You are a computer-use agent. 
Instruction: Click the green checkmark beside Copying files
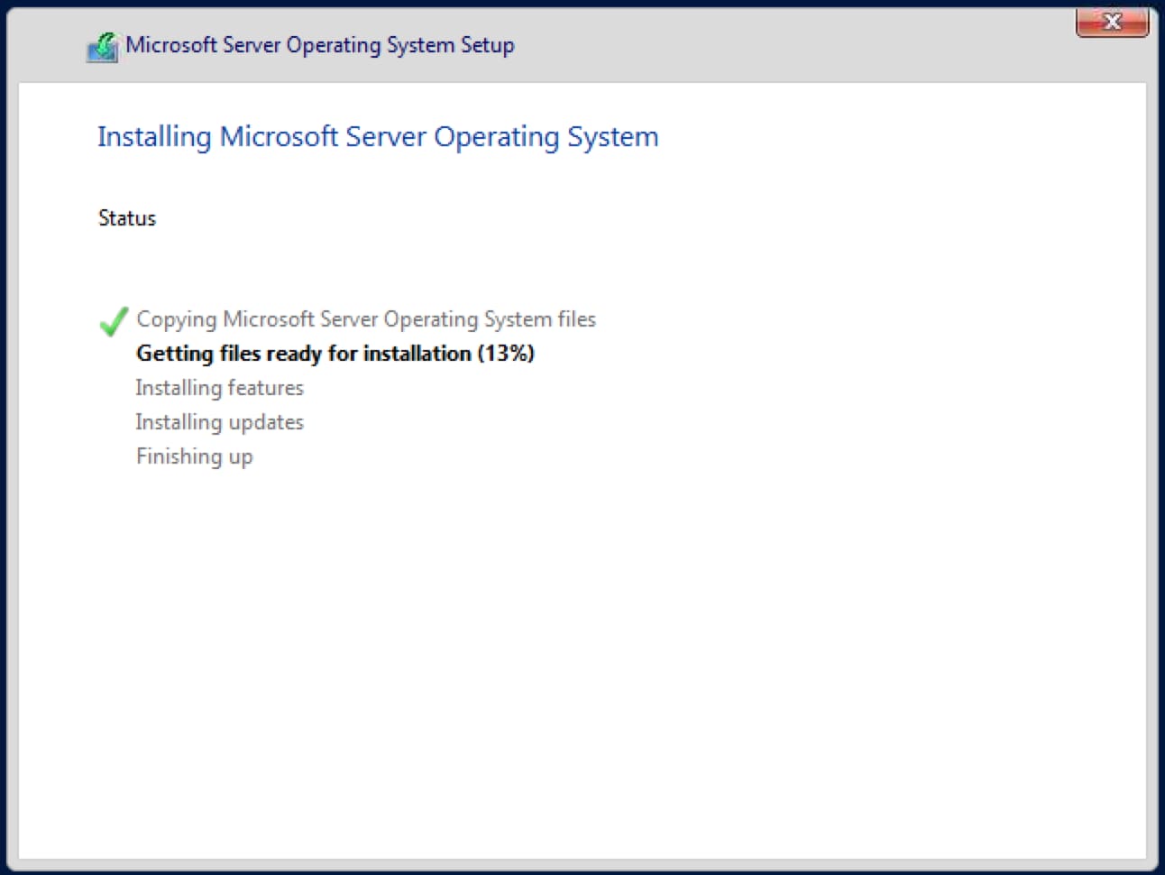click(114, 320)
